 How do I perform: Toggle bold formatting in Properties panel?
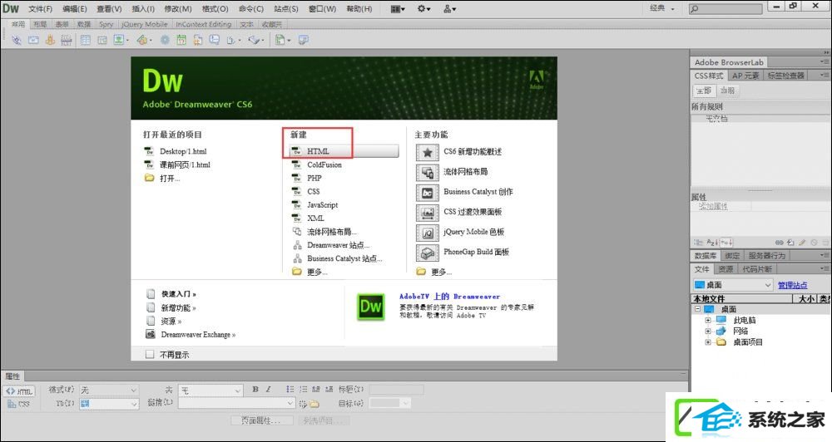(x=255, y=389)
